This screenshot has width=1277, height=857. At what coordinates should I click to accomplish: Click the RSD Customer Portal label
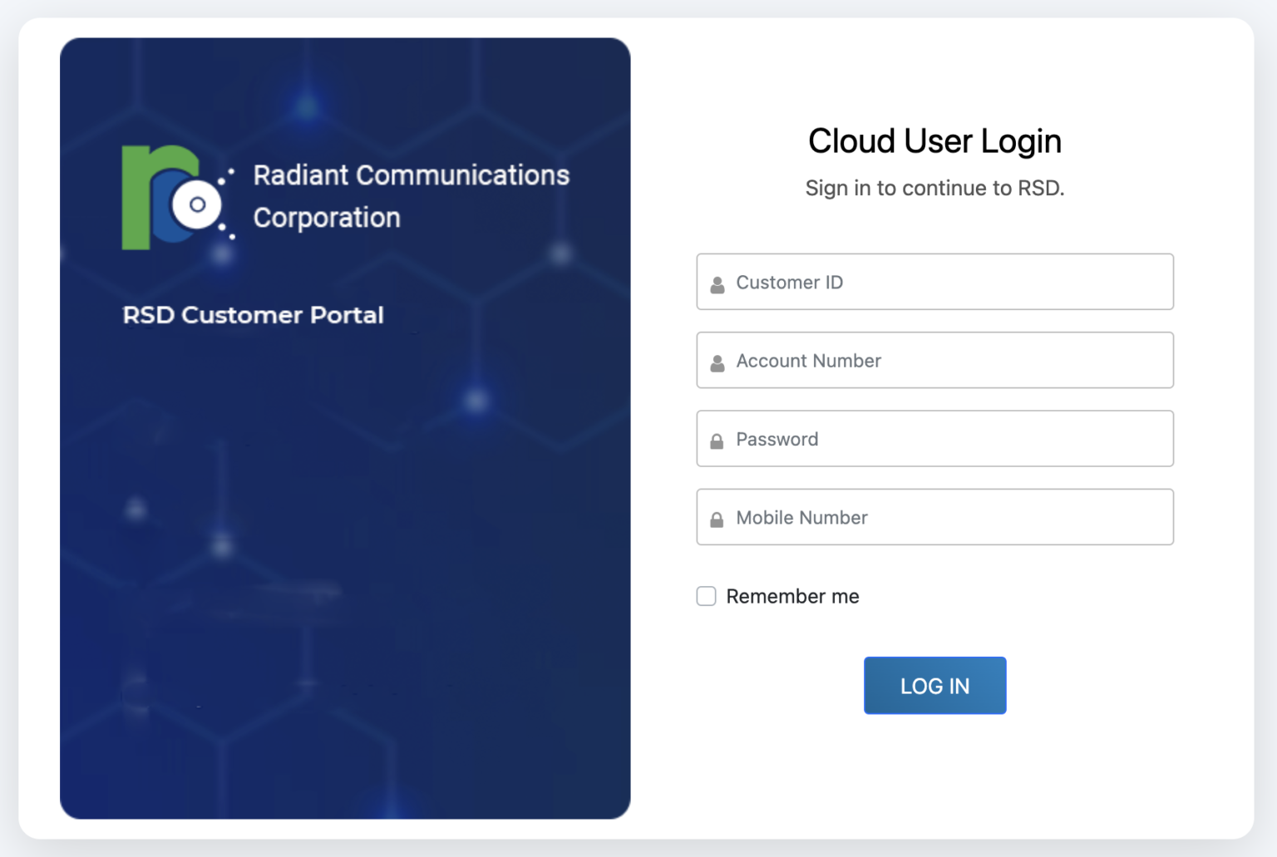253,315
